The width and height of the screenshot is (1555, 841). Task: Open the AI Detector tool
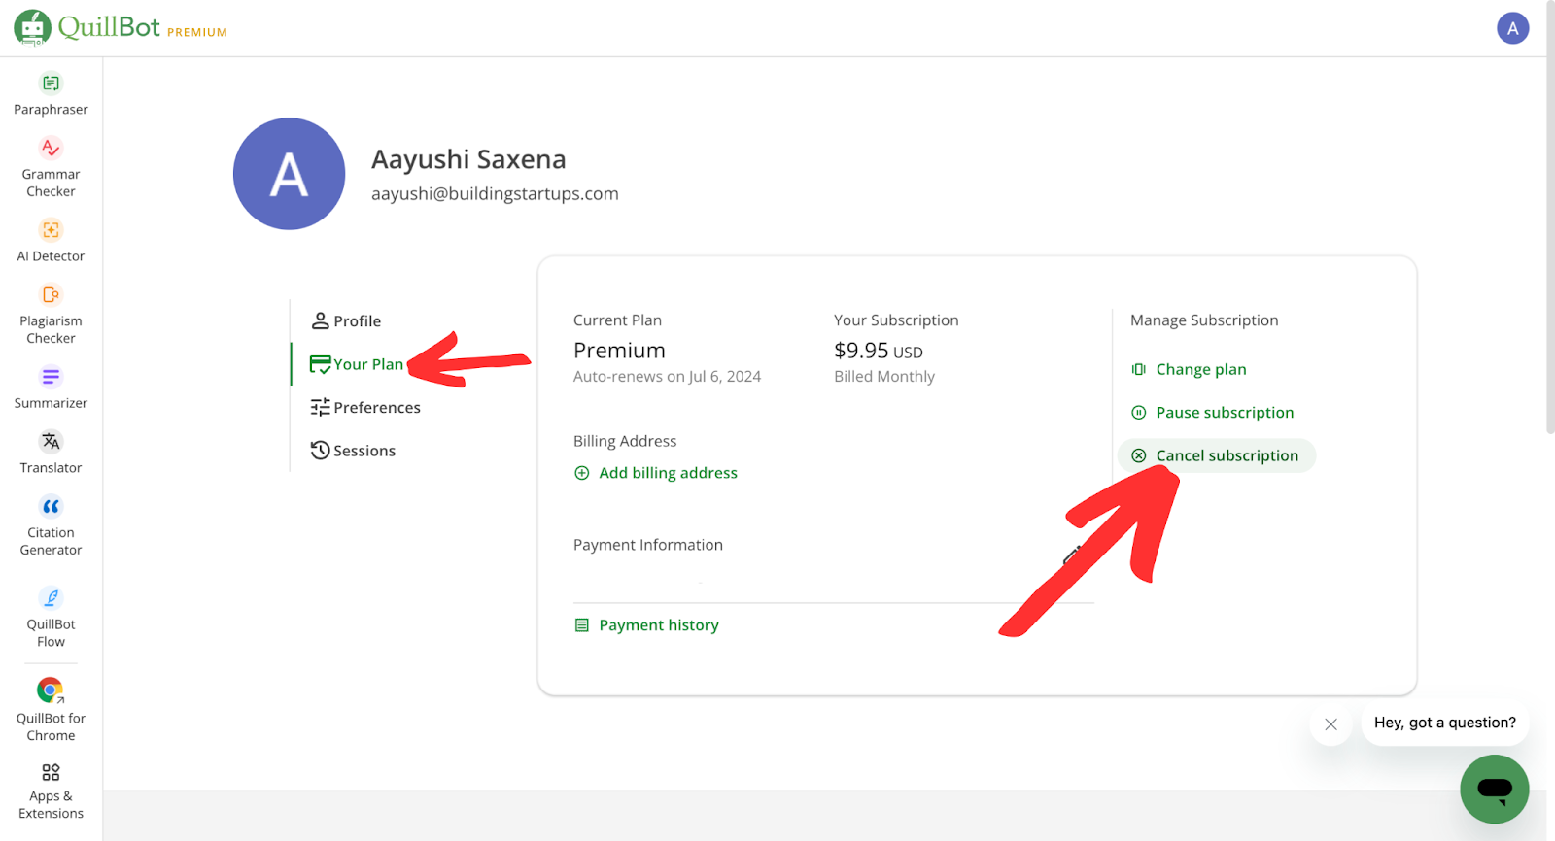click(x=51, y=241)
